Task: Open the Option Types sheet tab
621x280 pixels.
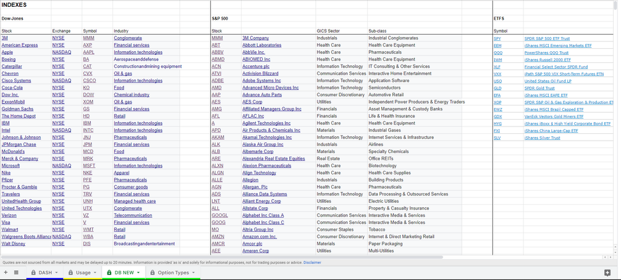Action: click(173, 273)
